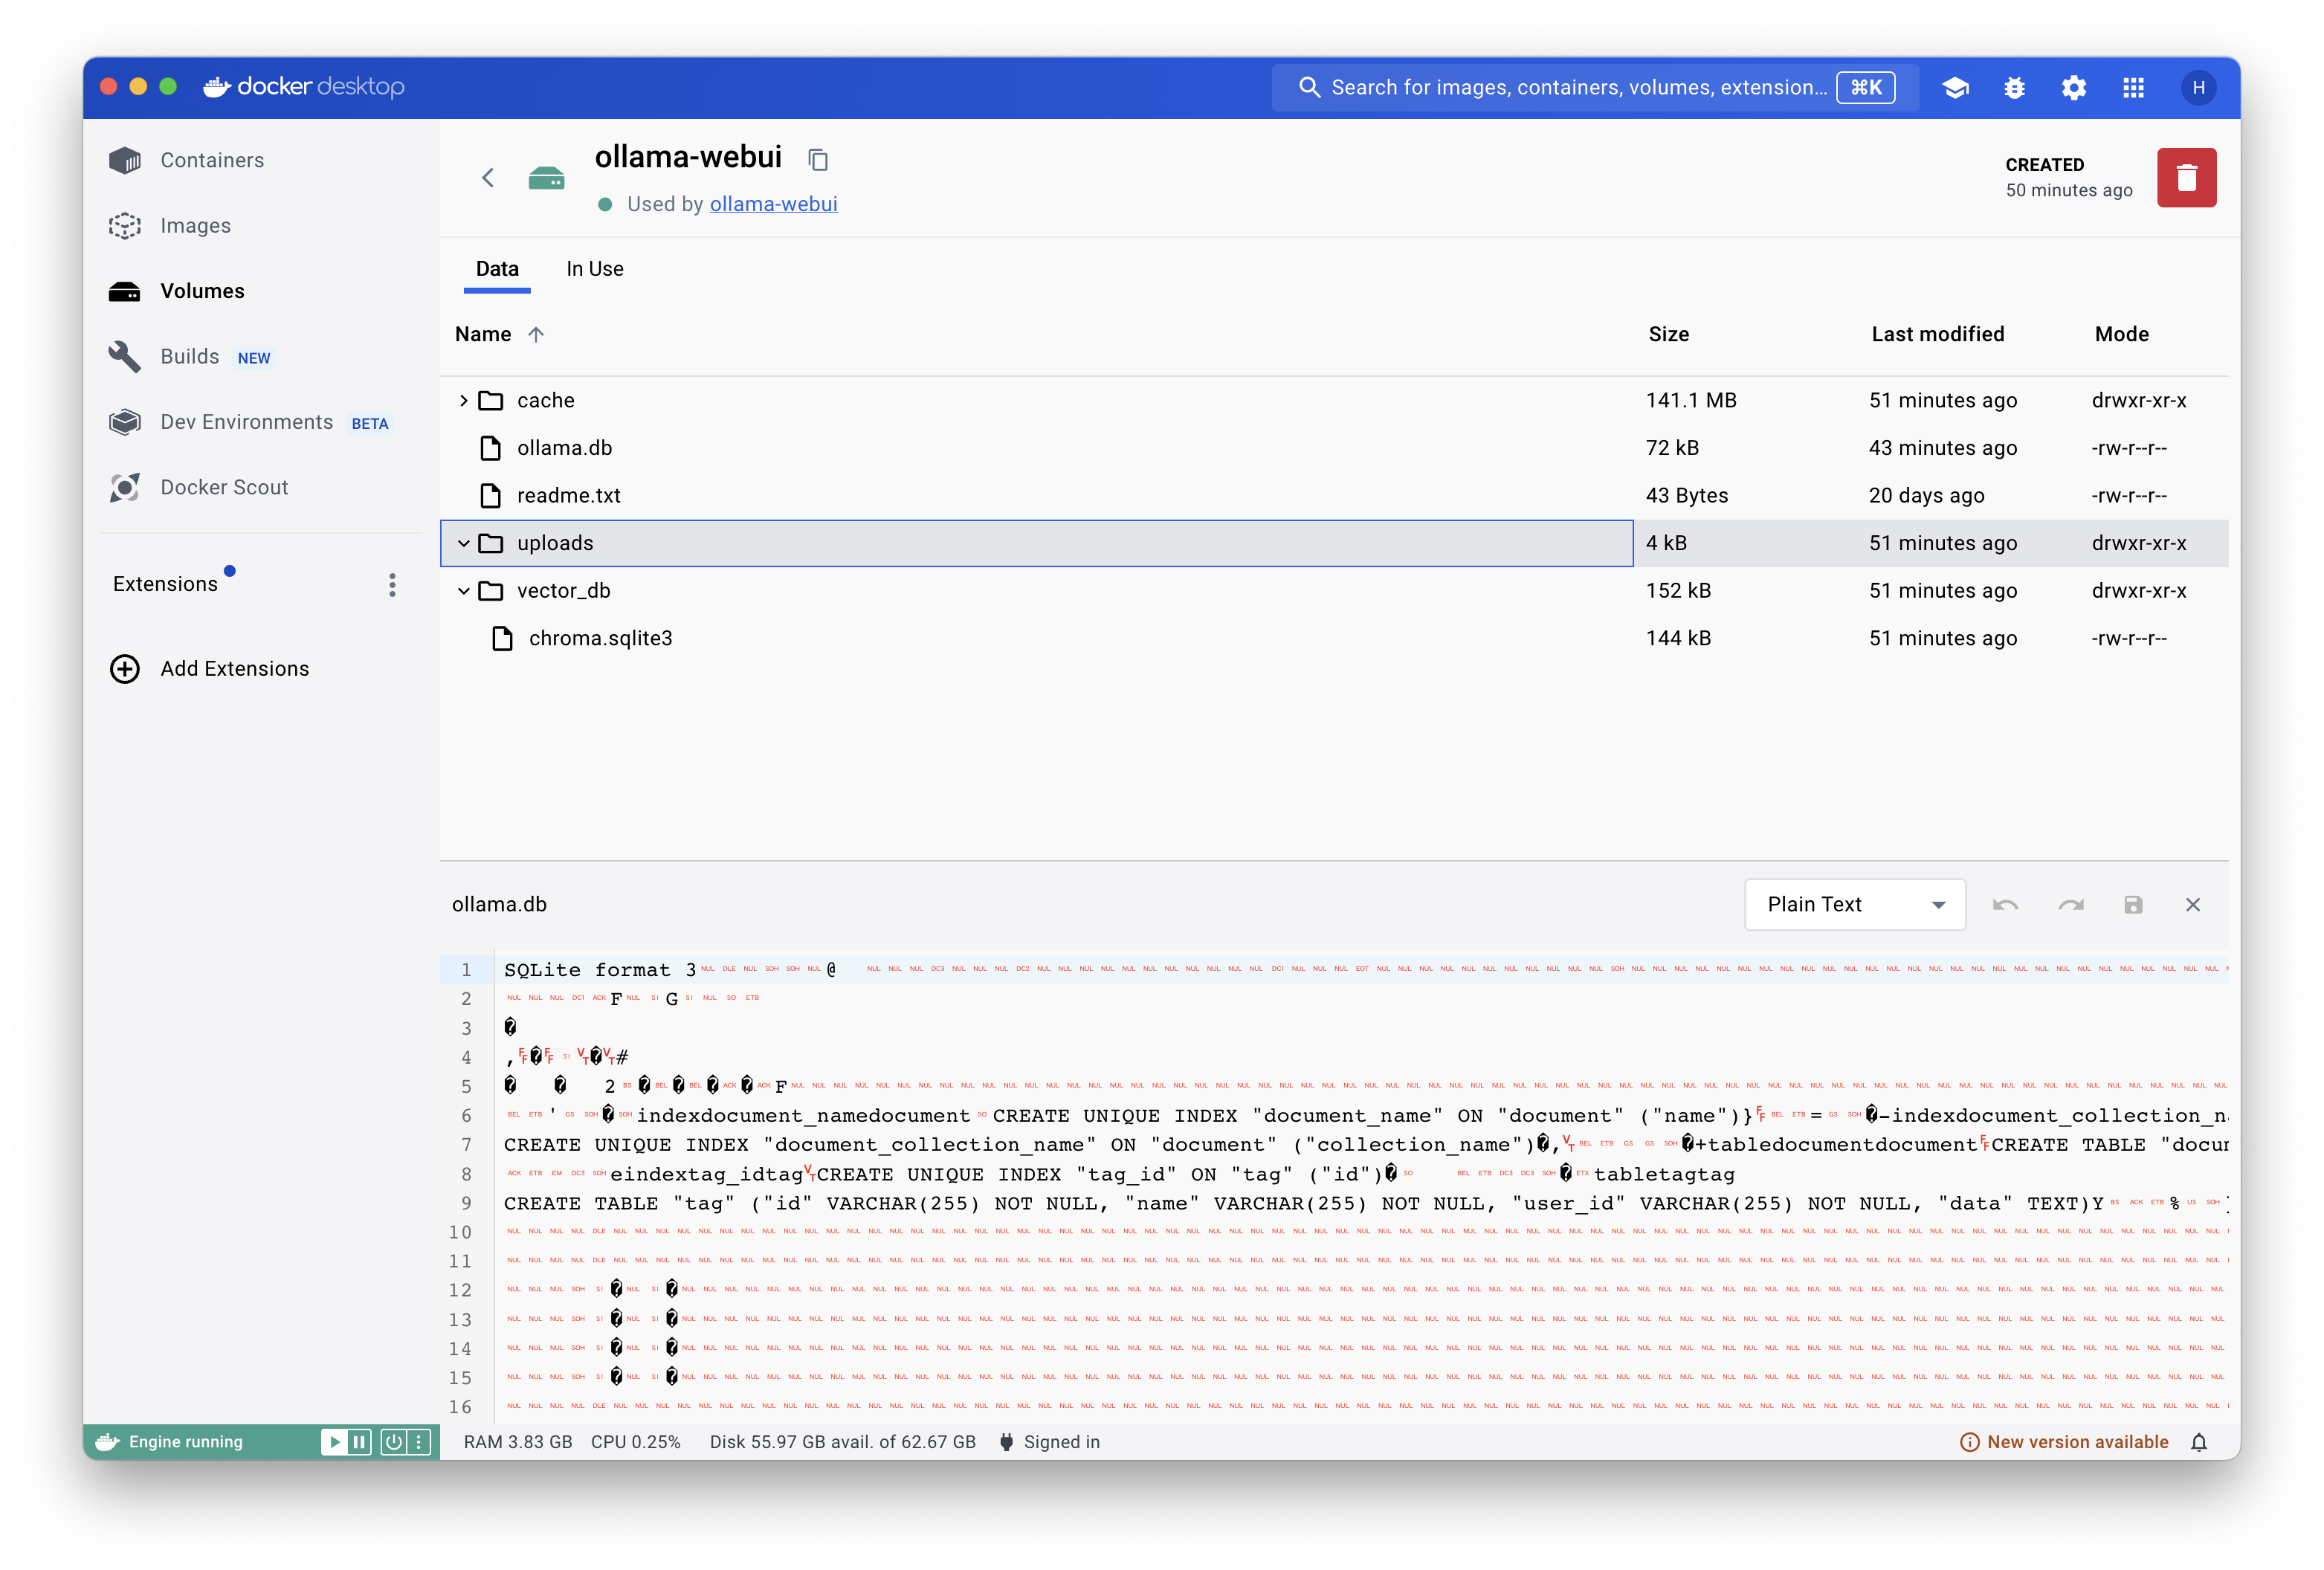
Task: Open the chroma.sqlite3 file
Action: tap(600, 638)
